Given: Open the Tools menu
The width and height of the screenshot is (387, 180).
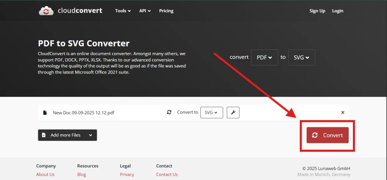Looking at the screenshot, I should (x=123, y=11).
